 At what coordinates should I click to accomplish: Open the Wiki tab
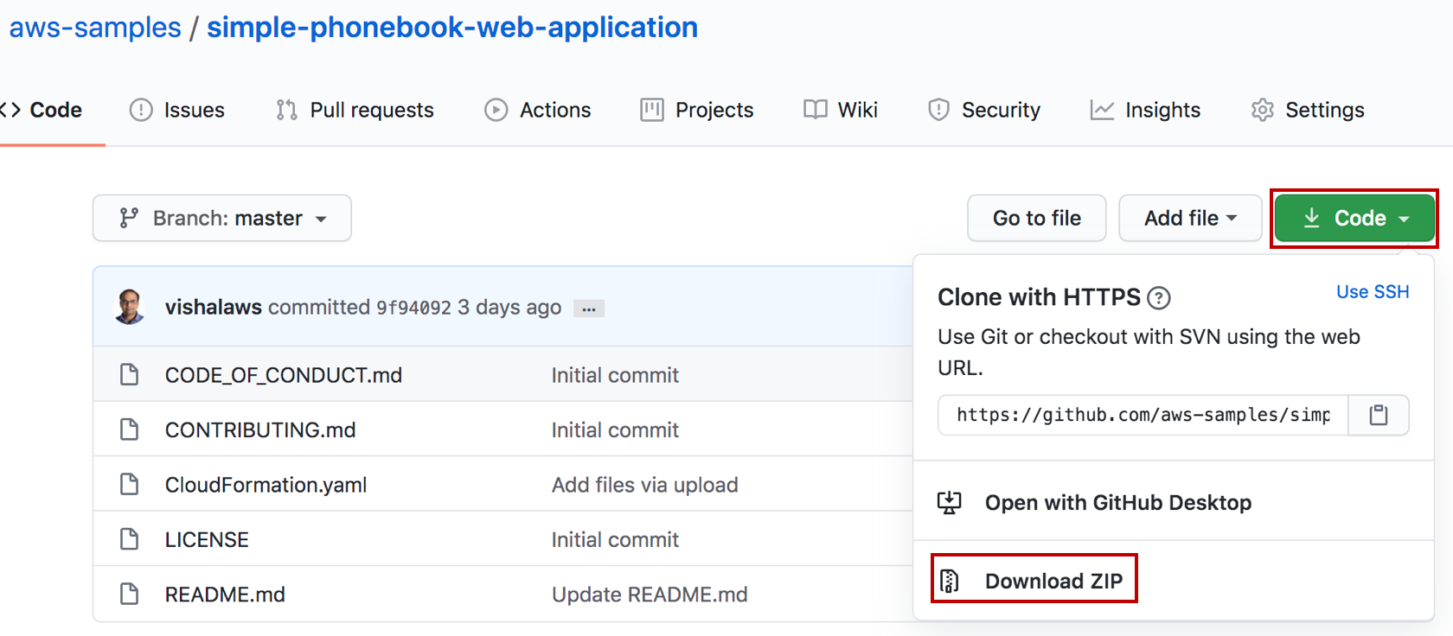click(x=841, y=110)
